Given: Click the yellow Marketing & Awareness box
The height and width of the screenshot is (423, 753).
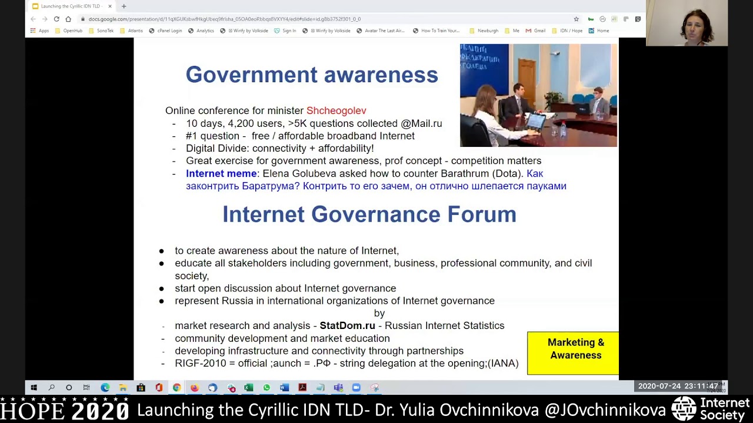Looking at the screenshot, I should pyautogui.click(x=573, y=353).
